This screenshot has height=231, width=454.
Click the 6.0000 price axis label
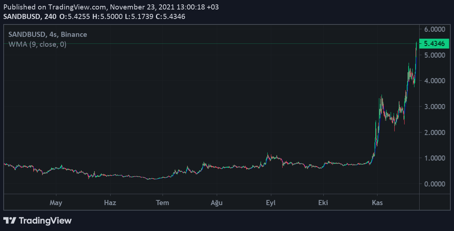tap(434, 29)
